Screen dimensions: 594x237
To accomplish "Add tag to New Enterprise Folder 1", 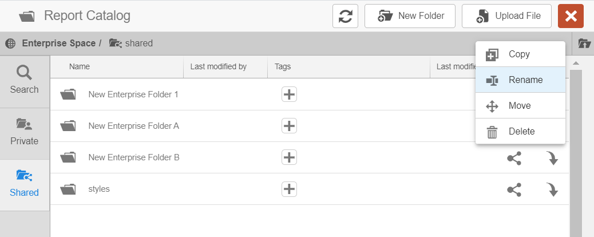I will tap(289, 94).
